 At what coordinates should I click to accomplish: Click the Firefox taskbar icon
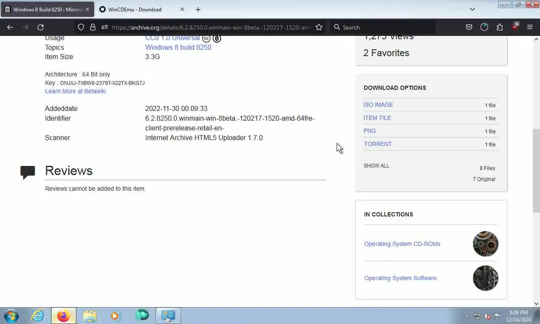pyautogui.click(x=64, y=316)
